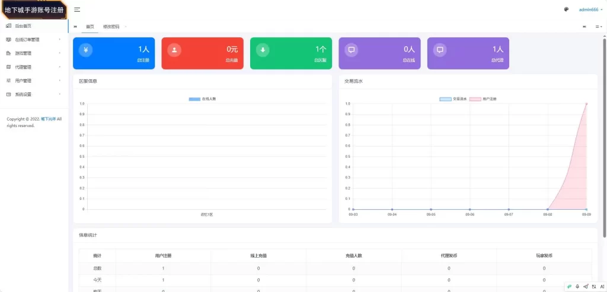Click the 0人 总在线 value
Viewport: 607px width, 292px height.
pos(410,49)
